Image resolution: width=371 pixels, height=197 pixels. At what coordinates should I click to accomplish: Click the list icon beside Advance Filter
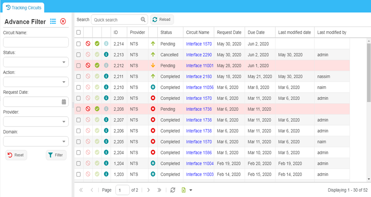click(53, 22)
